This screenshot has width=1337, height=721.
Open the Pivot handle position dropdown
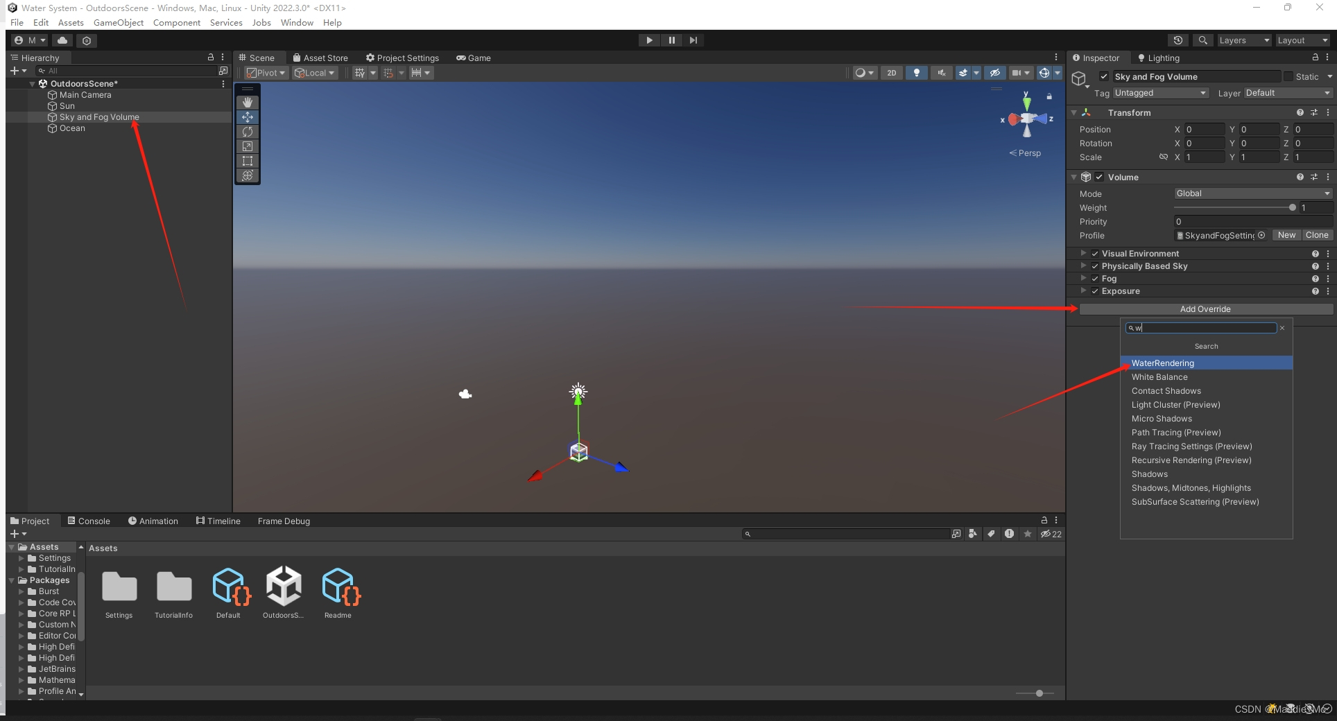(266, 73)
